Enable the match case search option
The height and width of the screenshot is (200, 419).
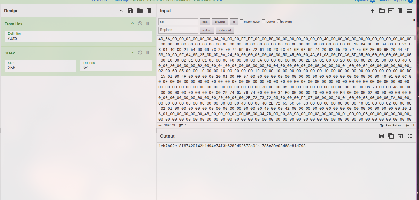(241, 21)
